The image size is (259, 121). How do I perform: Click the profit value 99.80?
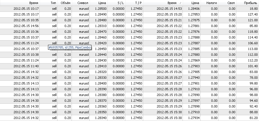(254, 83)
